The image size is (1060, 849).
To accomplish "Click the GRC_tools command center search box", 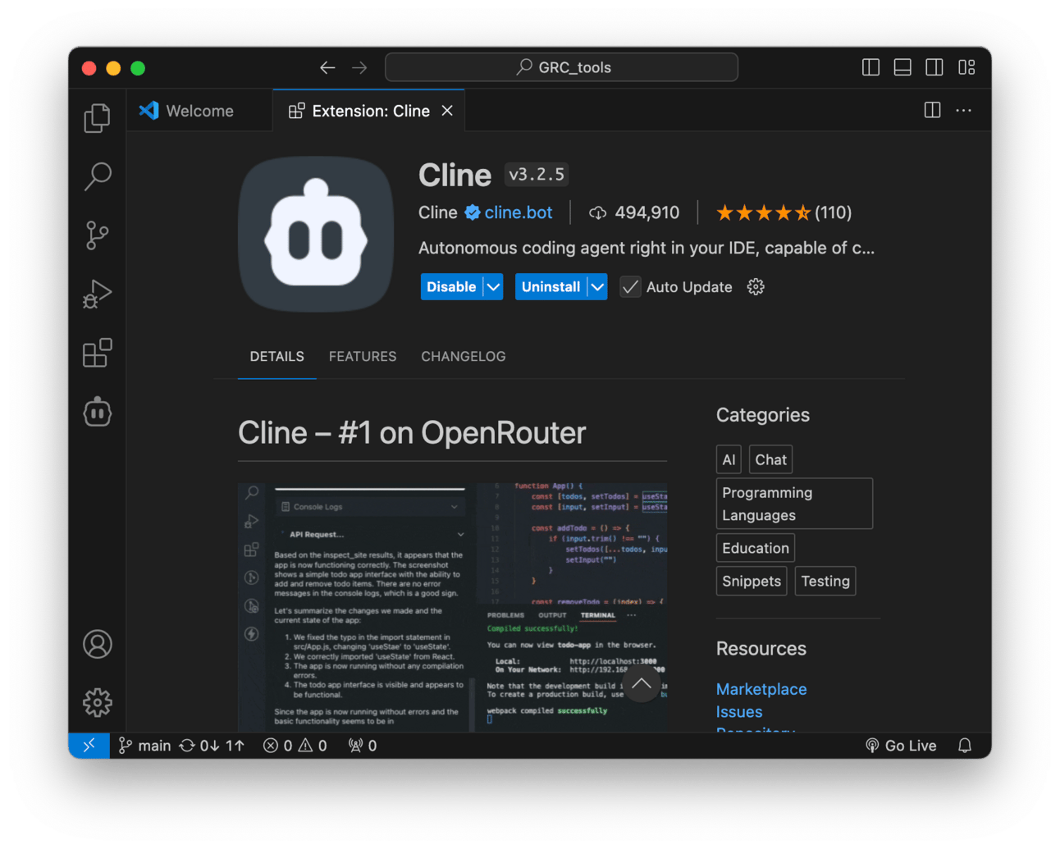I will coord(562,67).
